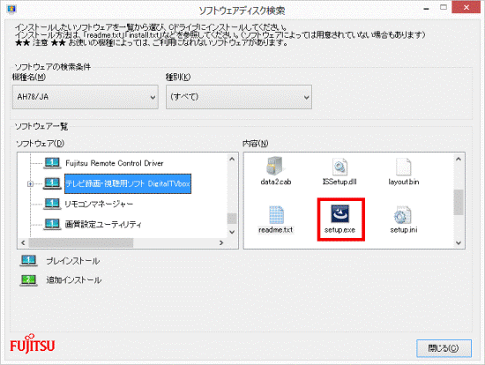
Task: Expand the DigitalTVbox tree node
Action: pyautogui.click(x=30, y=183)
